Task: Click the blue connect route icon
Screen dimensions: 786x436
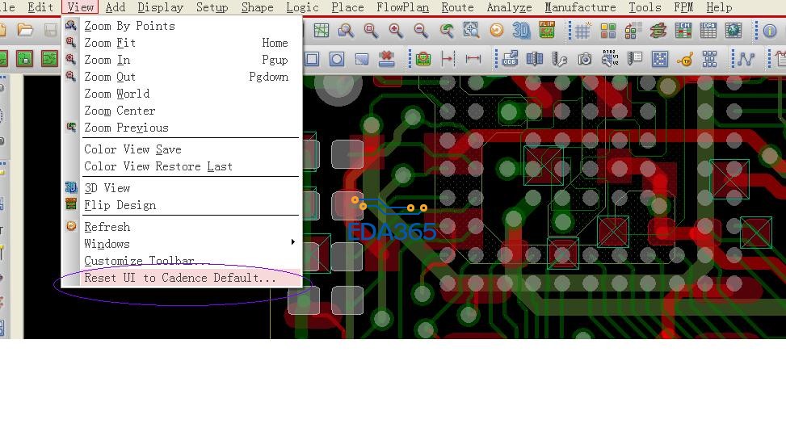Action: pos(746,59)
